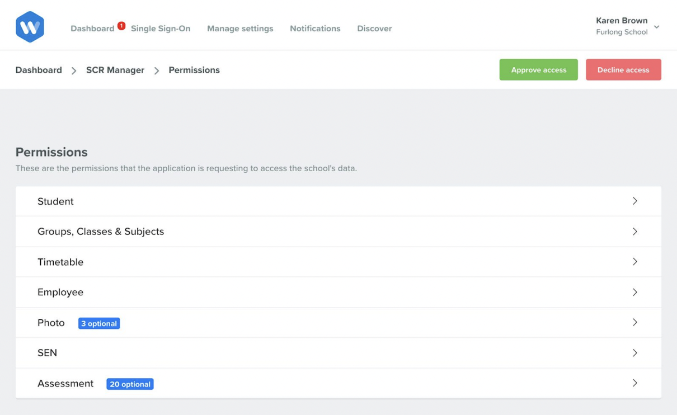Click the red notification badge on Dashboard

tap(121, 26)
